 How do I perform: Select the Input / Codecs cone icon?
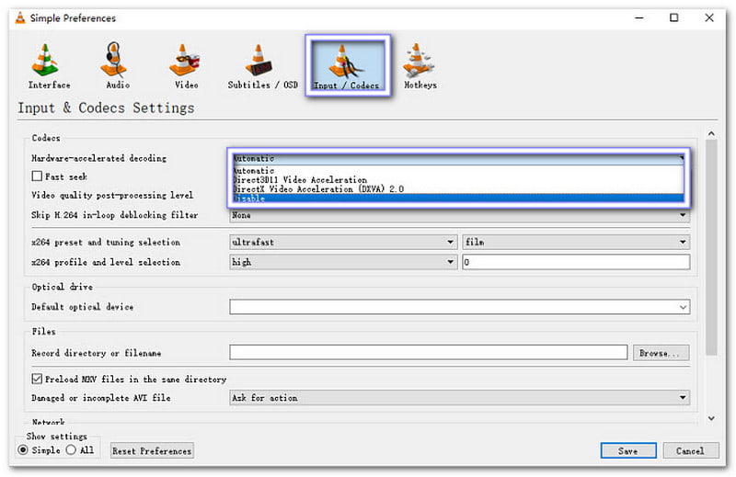[x=349, y=61]
